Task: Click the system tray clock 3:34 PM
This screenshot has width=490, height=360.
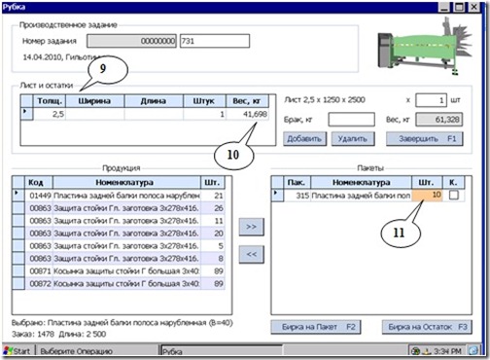Action: pos(447,351)
